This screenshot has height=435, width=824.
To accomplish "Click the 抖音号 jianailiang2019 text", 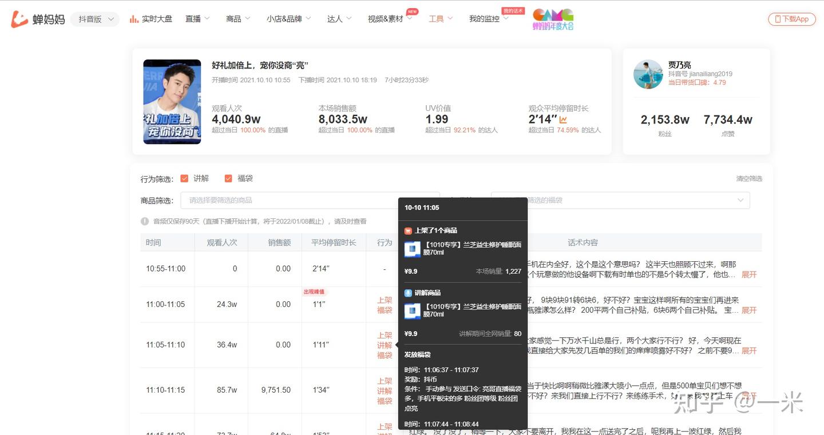I will 700,74.
